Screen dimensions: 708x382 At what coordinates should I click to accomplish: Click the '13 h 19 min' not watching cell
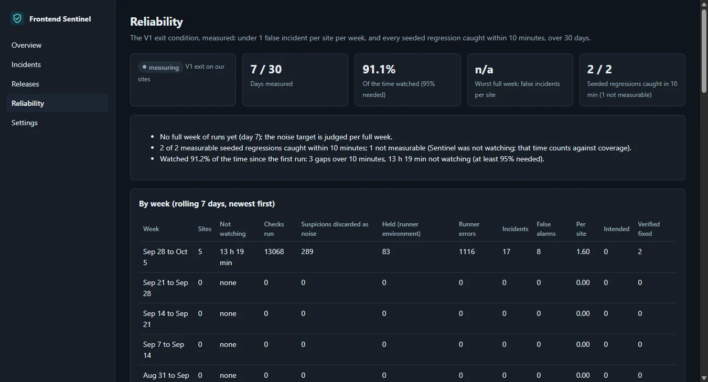(x=232, y=257)
